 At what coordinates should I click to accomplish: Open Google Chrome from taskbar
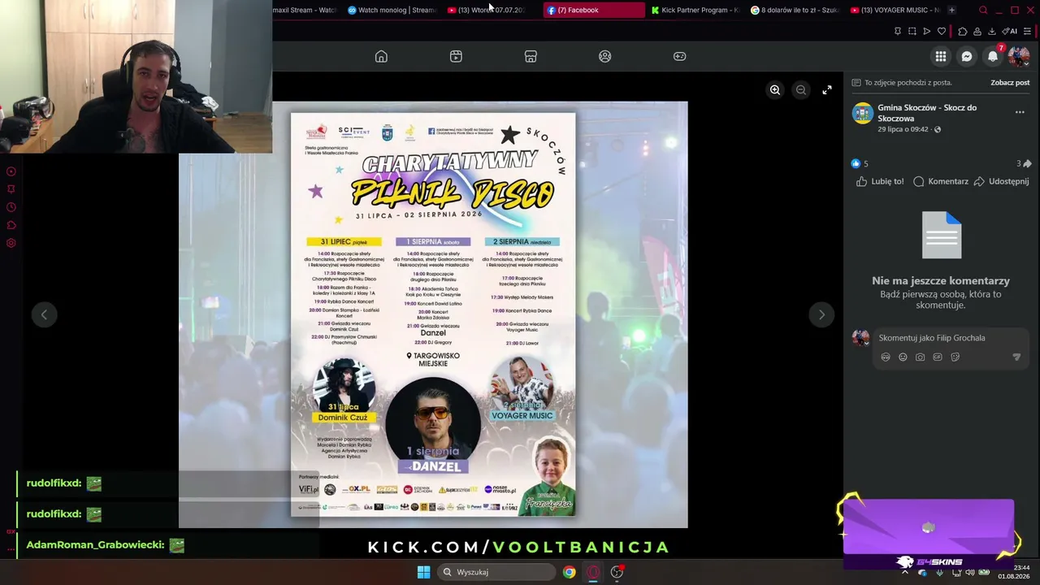pyautogui.click(x=569, y=572)
